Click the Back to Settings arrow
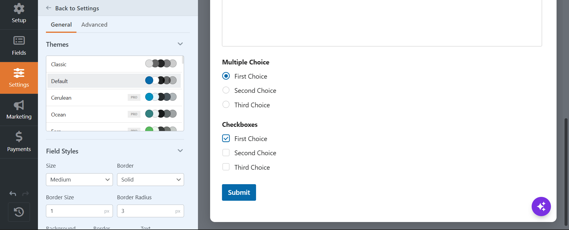 coord(49,8)
